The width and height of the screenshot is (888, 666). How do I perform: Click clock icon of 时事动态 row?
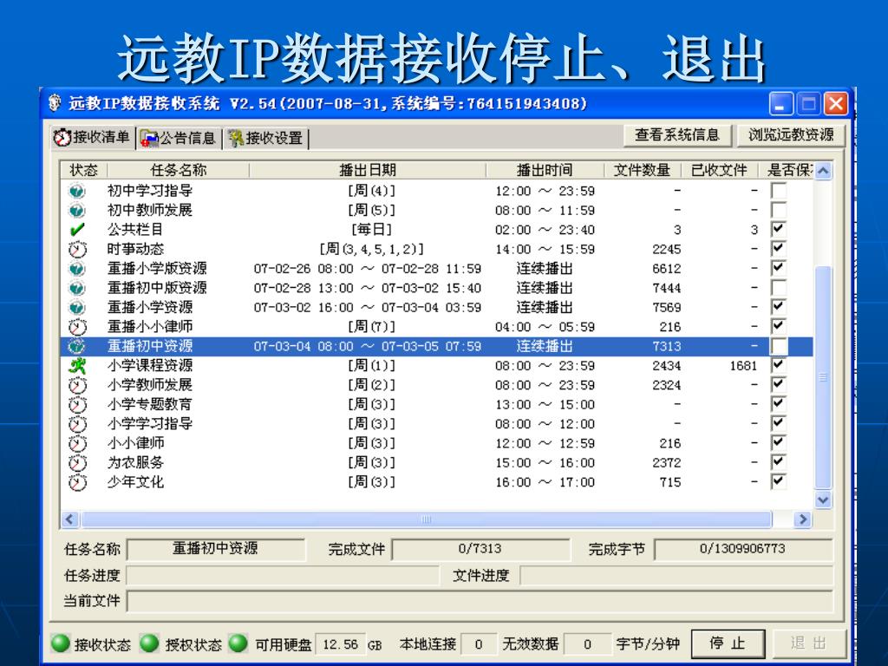[x=77, y=249]
